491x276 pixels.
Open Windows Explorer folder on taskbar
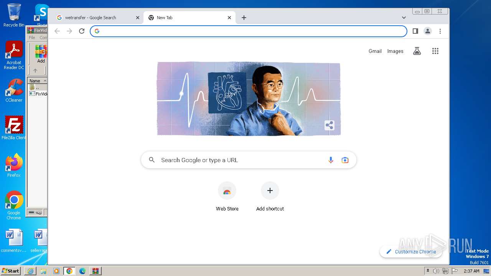coord(43,271)
